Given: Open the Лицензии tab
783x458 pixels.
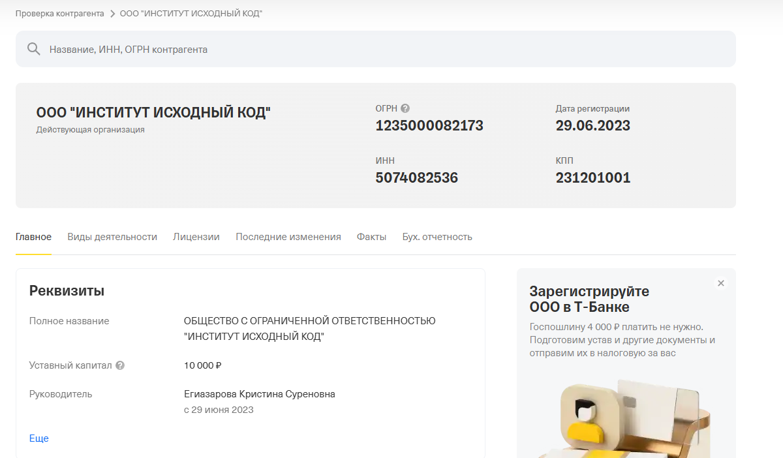Looking at the screenshot, I should click(x=196, y=237).
